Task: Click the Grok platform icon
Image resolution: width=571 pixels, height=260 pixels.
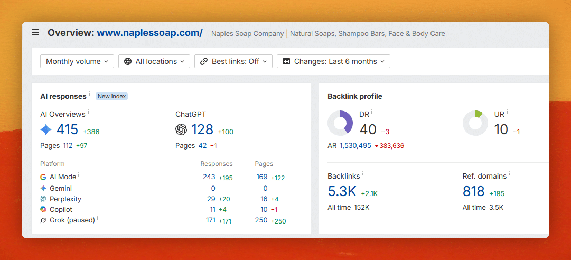Action: coord(43,220)
